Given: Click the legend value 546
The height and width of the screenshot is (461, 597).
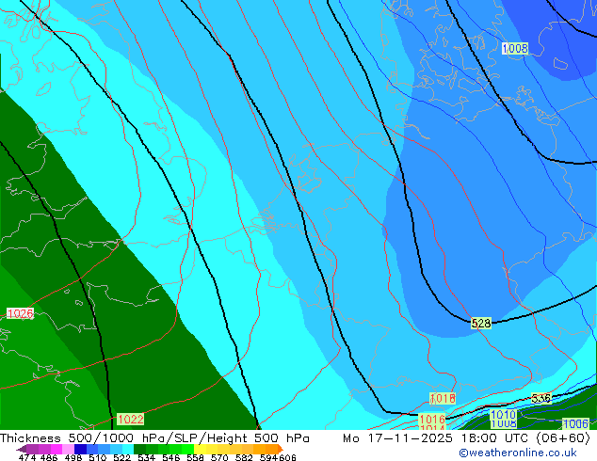Looking at the screenshot, I should coord(171,457).
